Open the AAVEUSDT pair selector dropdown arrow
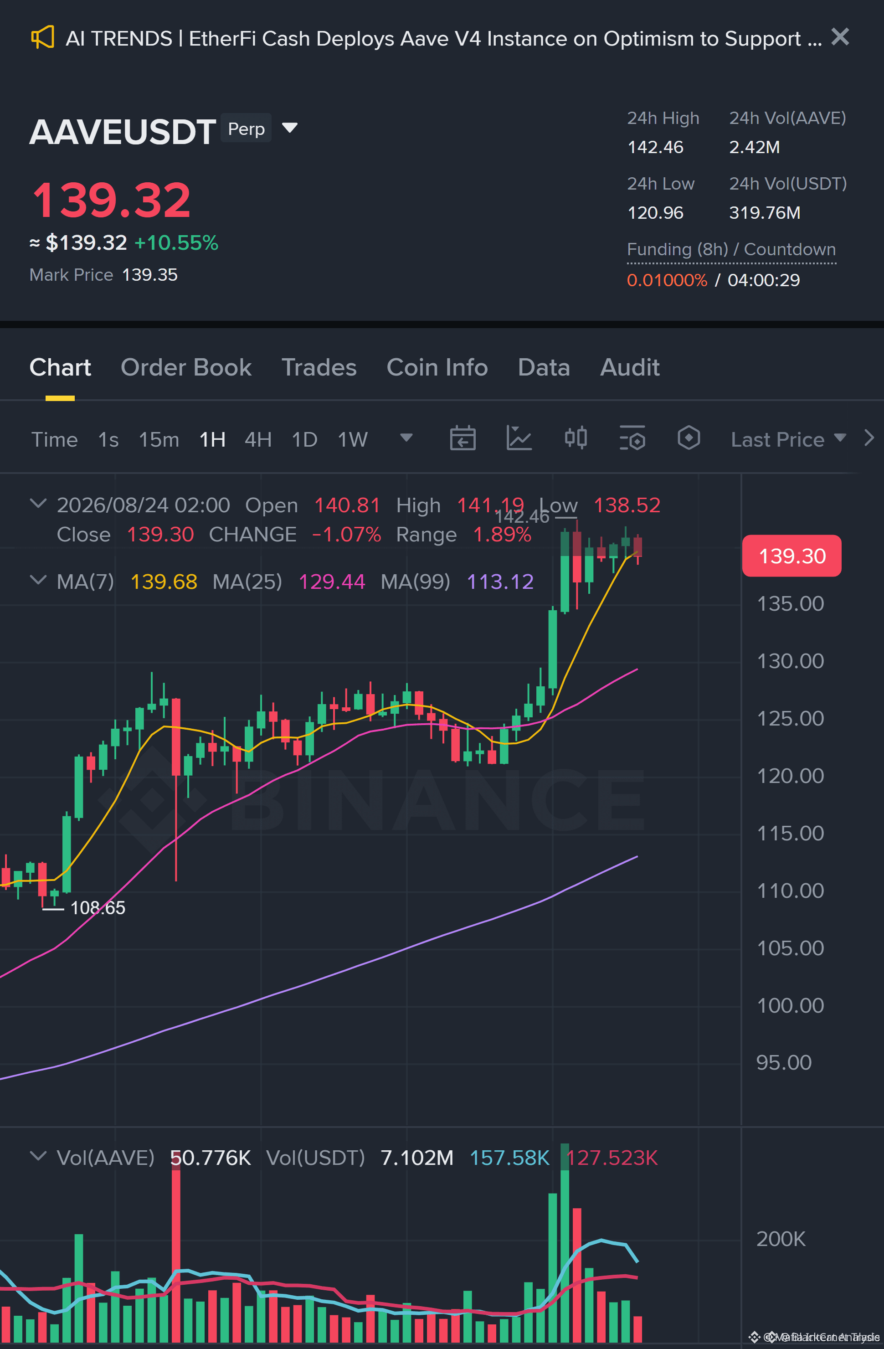Viewport: 884px width, 1349px height. [x=289, y=128]
